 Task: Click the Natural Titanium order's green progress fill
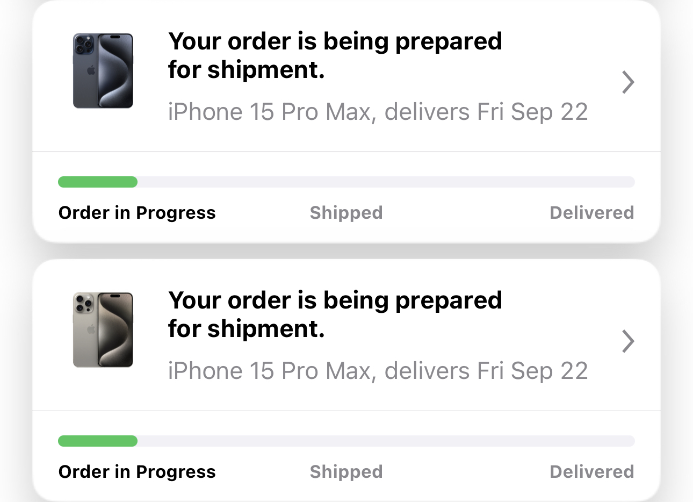click(97, 441)
